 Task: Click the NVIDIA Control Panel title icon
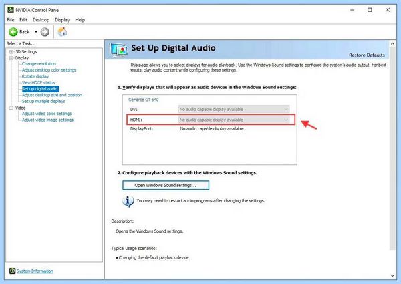click(11, 10)
